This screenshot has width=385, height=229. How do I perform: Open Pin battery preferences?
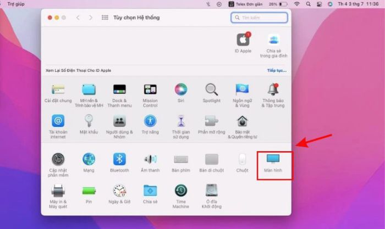tap(89, 194)
